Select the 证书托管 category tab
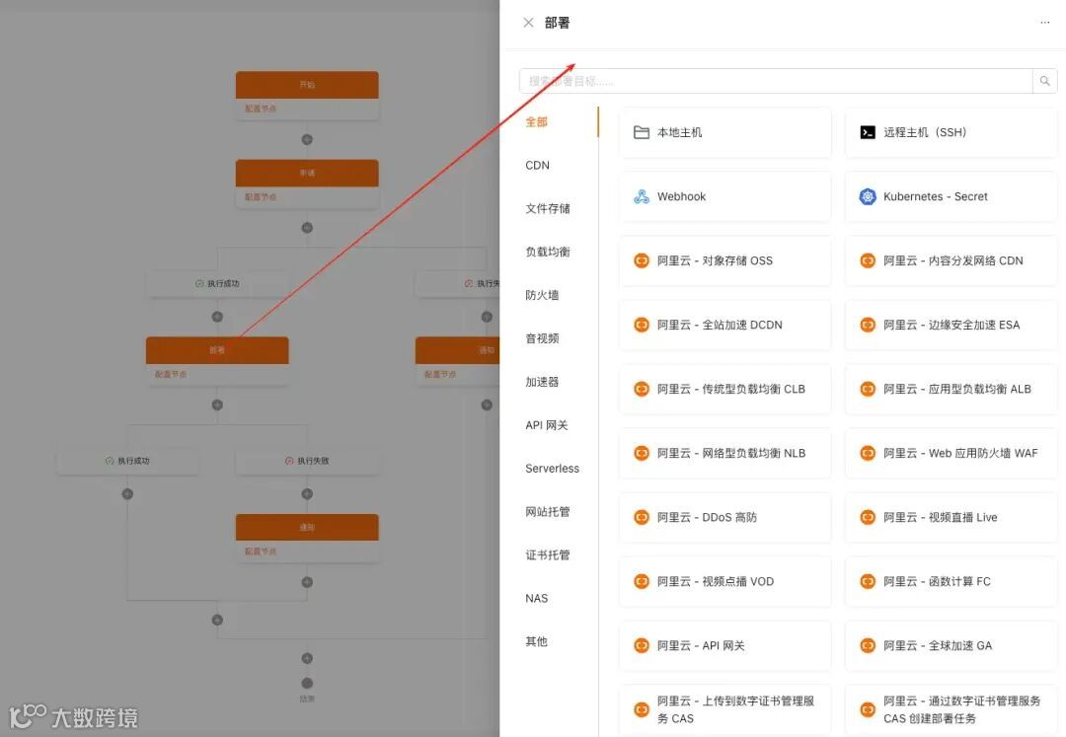The height and width of the screenshot is (737, 1066). pyautogui.click(x=547, y=554)
